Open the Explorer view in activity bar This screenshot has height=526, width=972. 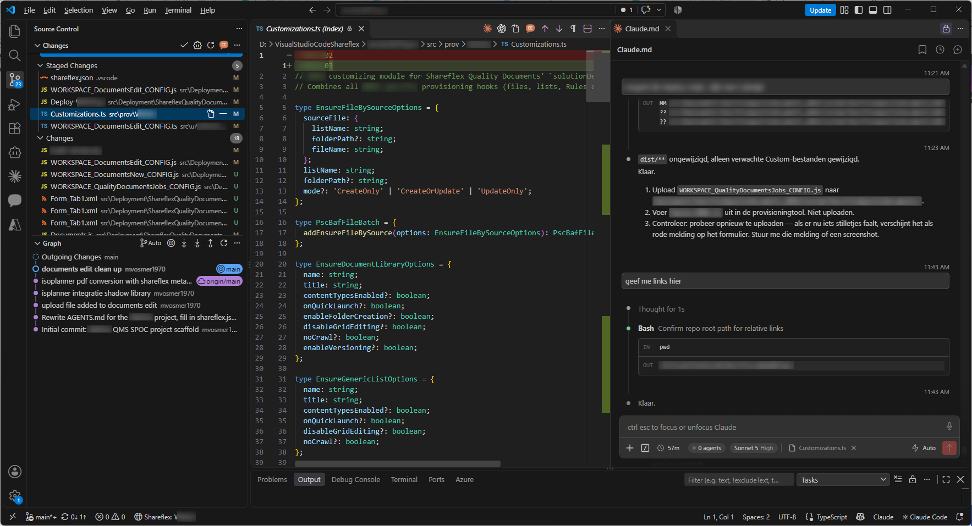click(15, 31)
